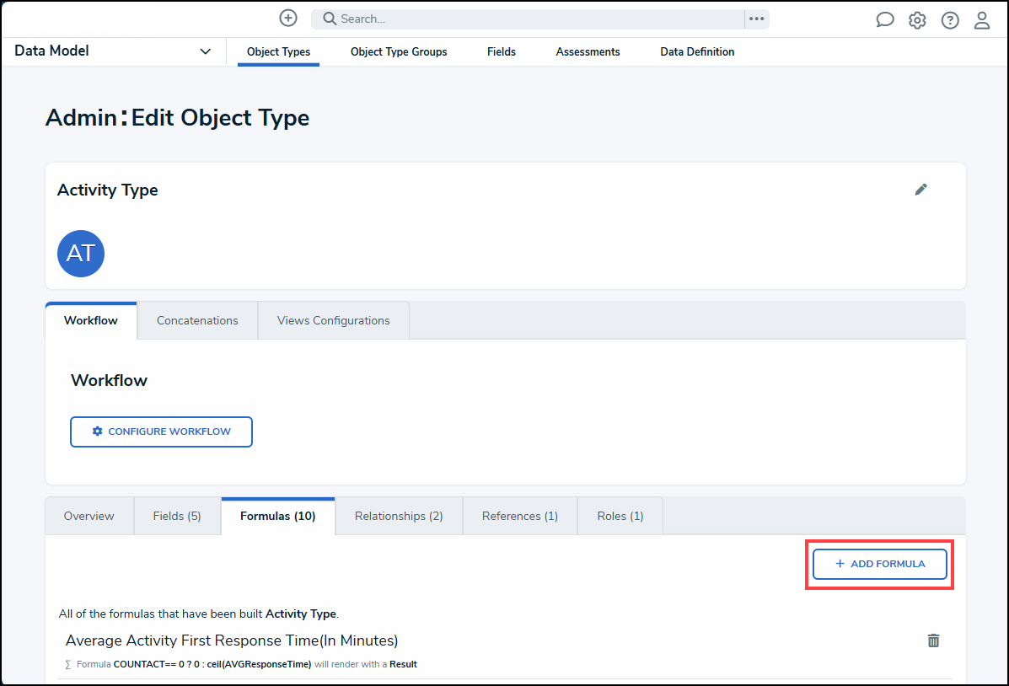
Task: Show the Fields (5) tab
Action: click(177, 516)
